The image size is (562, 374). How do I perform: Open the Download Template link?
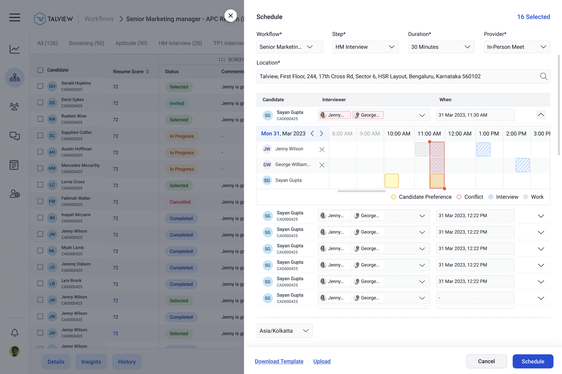279,361
